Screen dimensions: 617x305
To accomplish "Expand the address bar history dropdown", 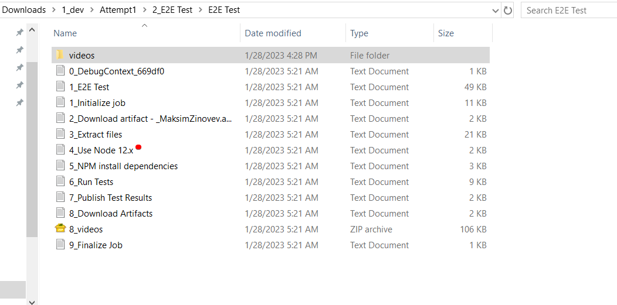I will pos(496,10).
